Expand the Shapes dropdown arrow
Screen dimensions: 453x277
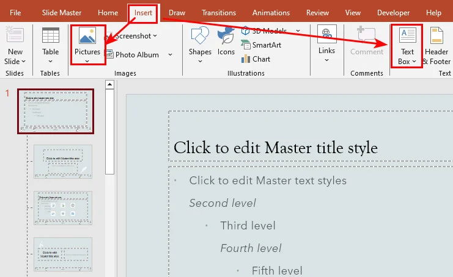pyautogui.click(x=200, y=61)
